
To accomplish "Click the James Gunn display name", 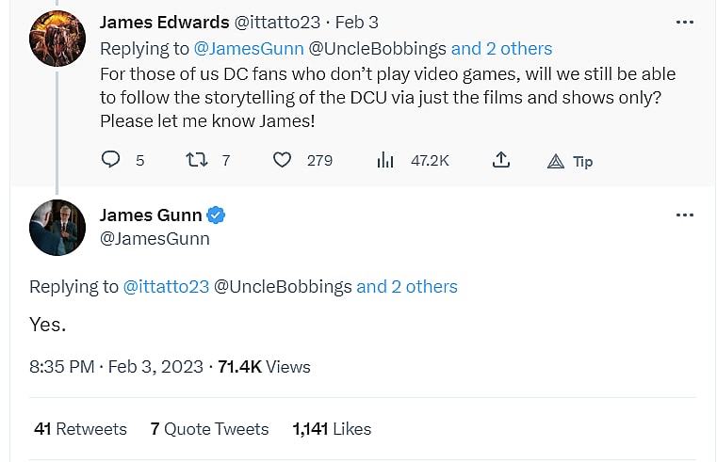I will (x=151, y=215).
